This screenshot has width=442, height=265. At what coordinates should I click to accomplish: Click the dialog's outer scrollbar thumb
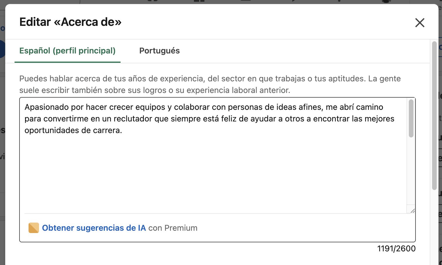tap(434, 116)
